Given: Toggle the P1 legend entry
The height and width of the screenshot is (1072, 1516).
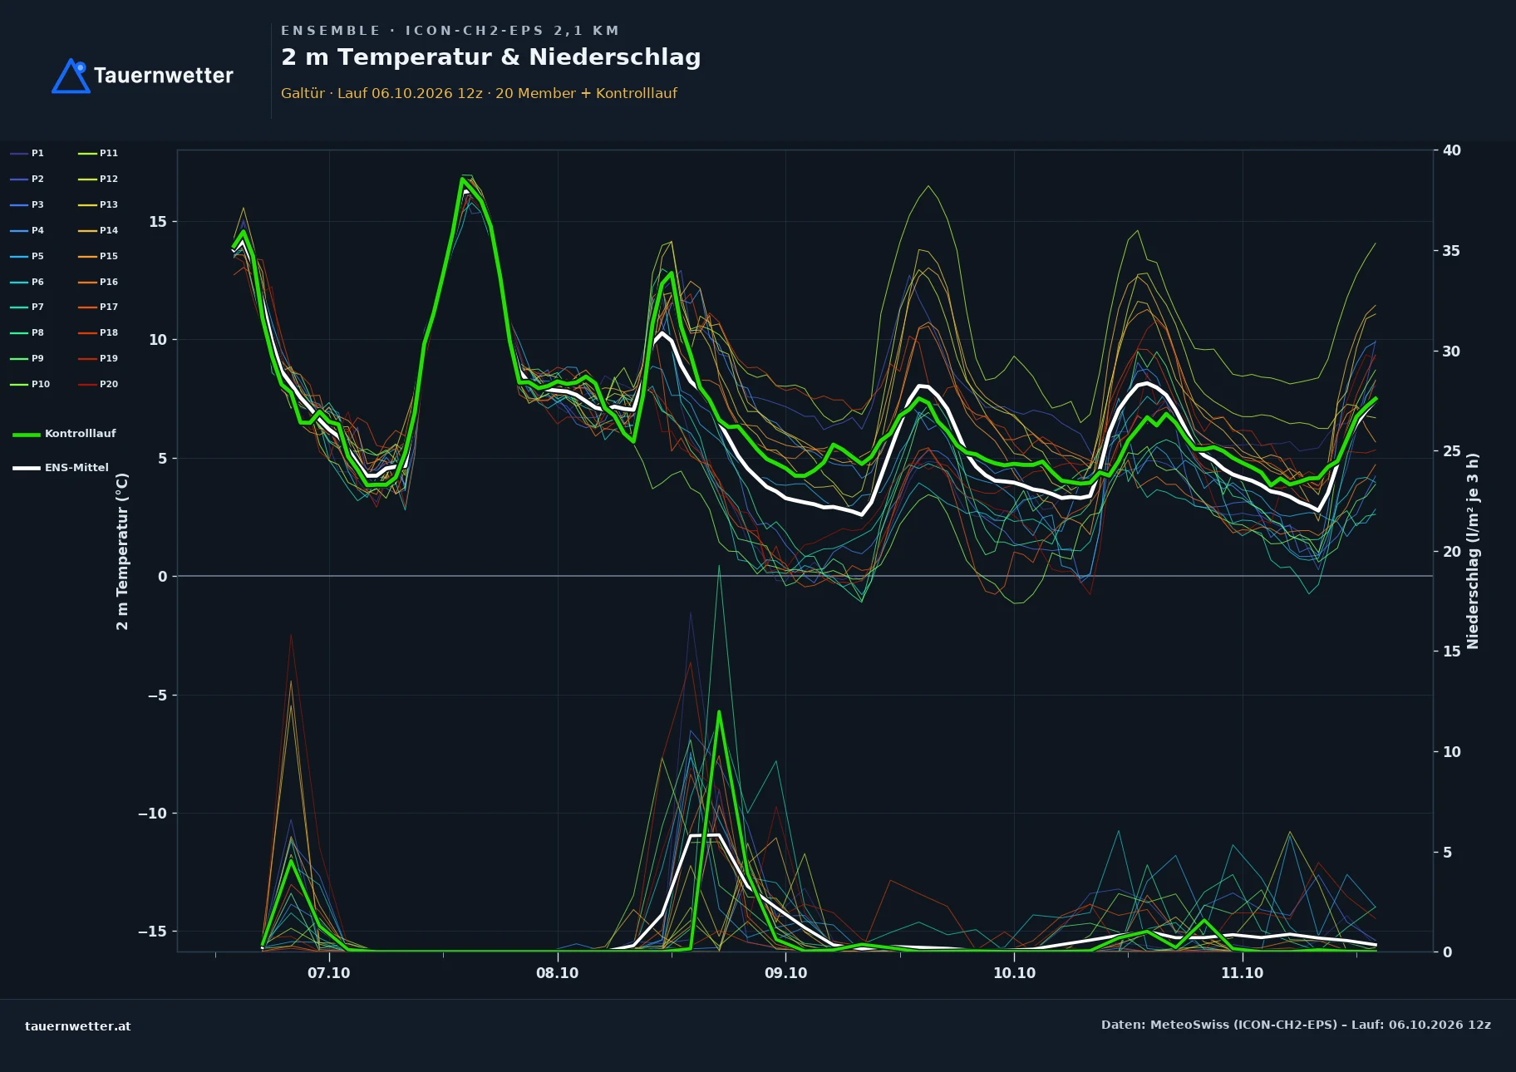Looking at the screenshot, I should (27, 153).
